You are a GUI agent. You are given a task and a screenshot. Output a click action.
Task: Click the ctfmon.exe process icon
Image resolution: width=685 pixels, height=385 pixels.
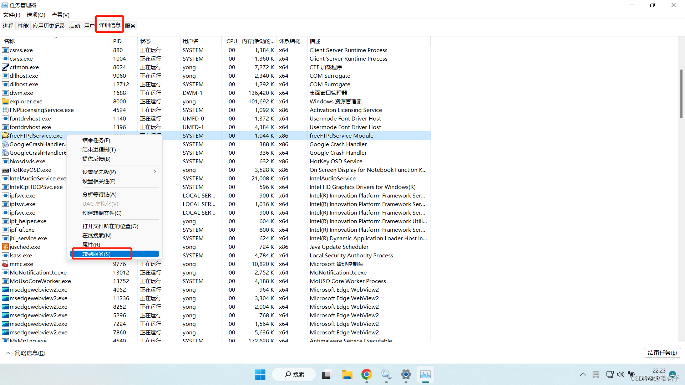tap(5, 67)
